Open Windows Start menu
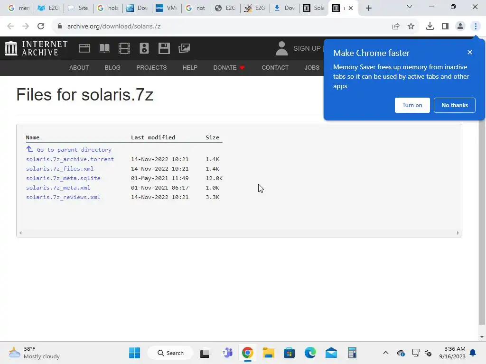 134,353
